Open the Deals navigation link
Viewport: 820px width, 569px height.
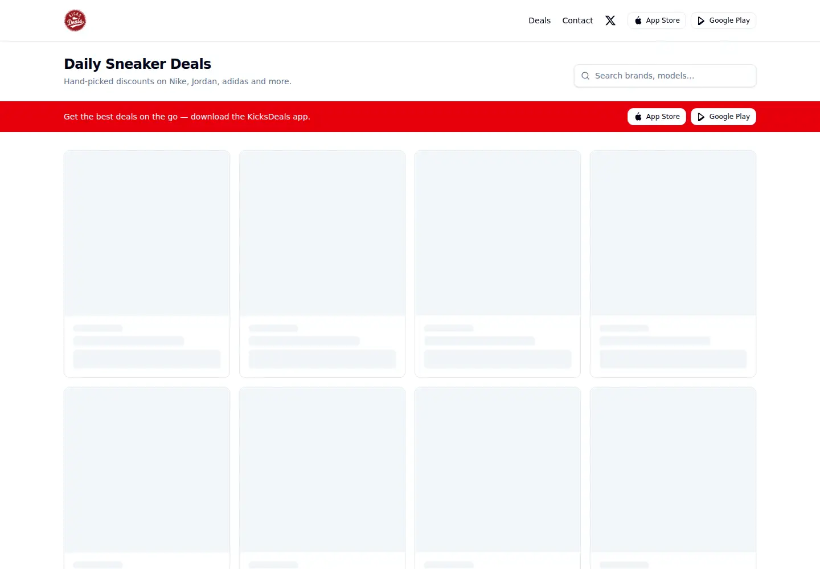tap(539, 20)
